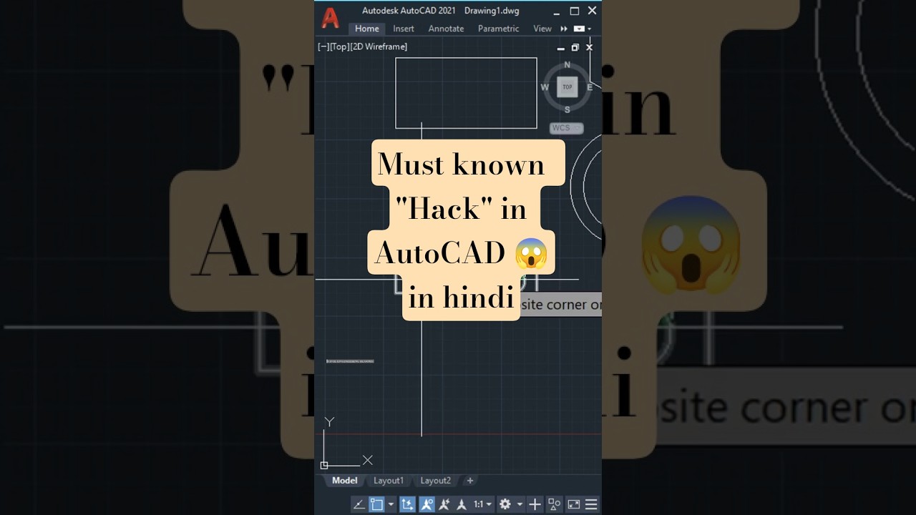Open workspace switching gear icon
This screenshot has height=515, width=916.
[505, 504]
